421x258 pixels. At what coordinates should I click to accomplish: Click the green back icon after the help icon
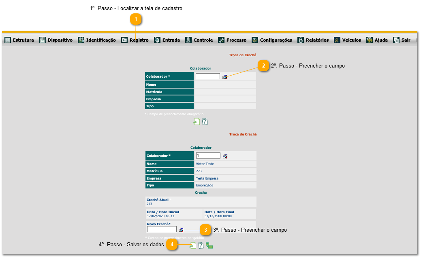[x=209, y=245]
